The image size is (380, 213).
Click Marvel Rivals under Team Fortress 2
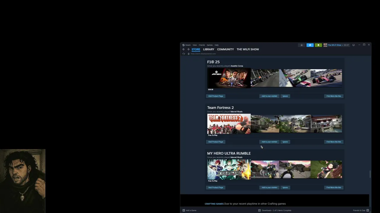click(x=236, y=112)
